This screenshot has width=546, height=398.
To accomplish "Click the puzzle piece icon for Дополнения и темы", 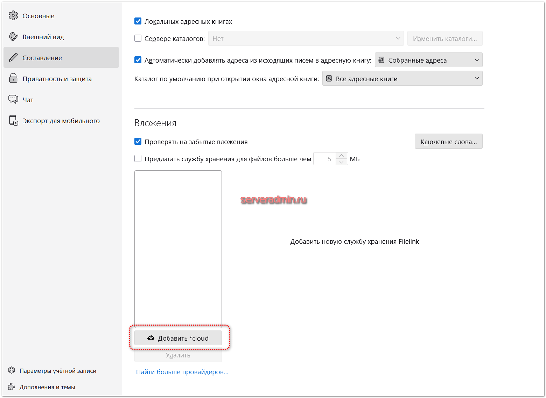I will [12, 387].
